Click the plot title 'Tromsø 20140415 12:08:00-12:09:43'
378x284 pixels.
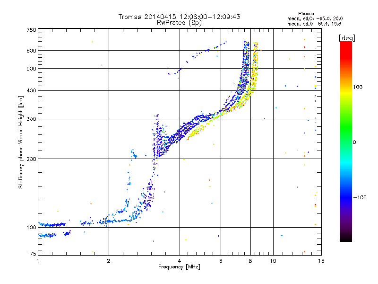click(x=179, y=17)
